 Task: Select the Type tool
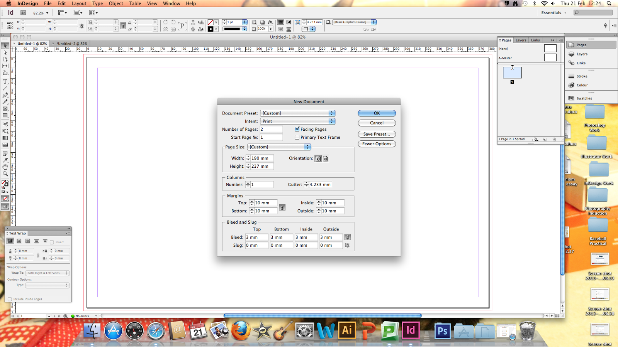pyautogui.click(x=5, y=82)
